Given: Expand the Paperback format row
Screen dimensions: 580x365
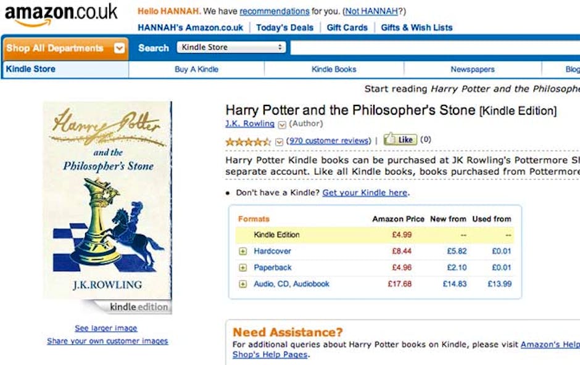Looking at the screenshot, I should click(x=242, y=268).
